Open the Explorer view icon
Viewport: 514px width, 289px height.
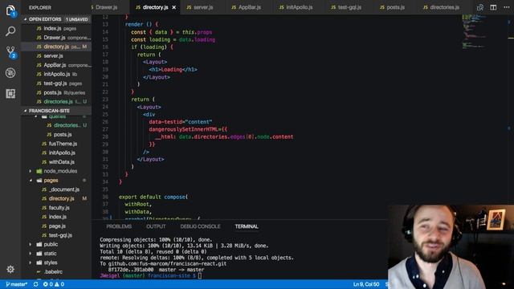coord(10,10)
